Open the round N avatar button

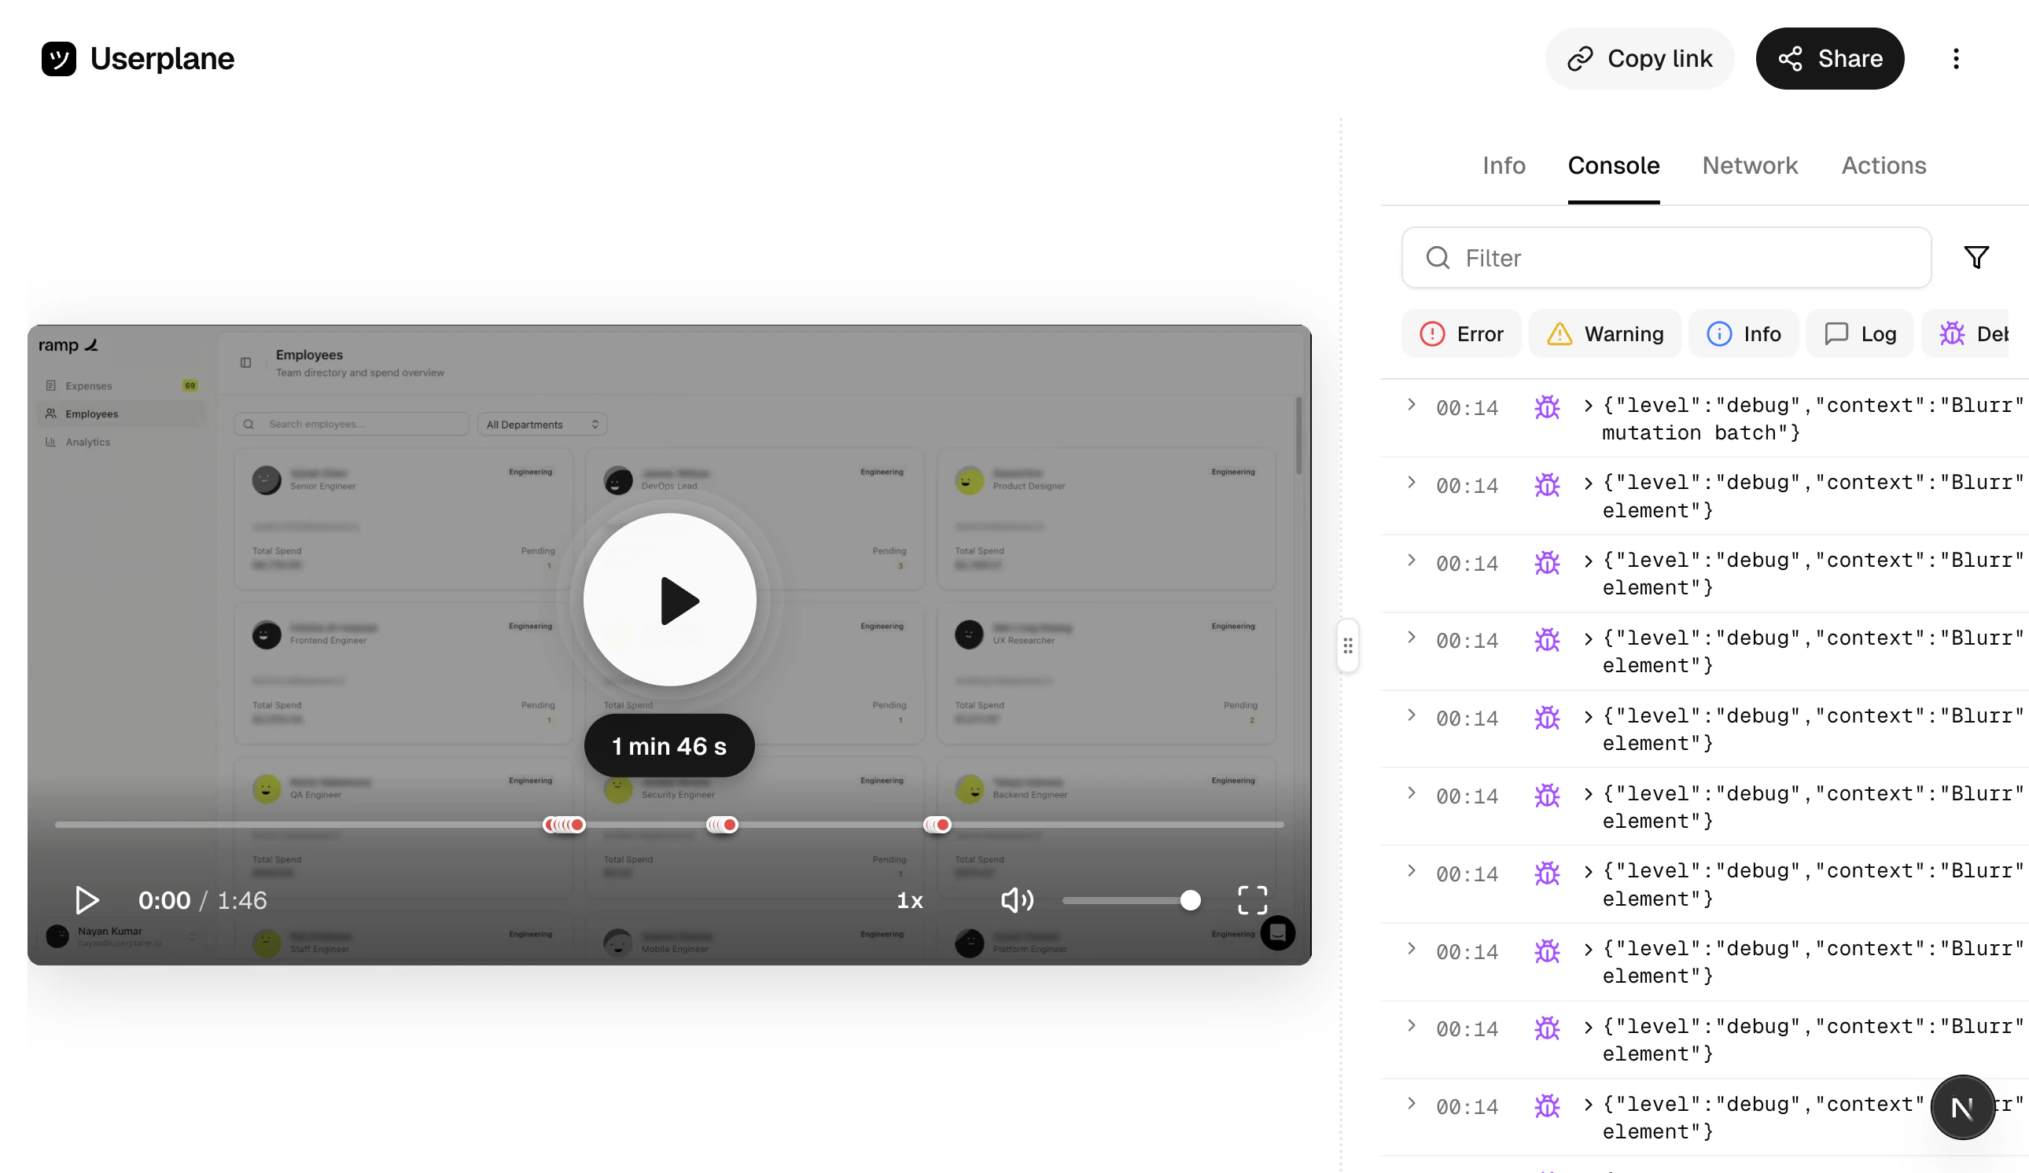1962,1108
